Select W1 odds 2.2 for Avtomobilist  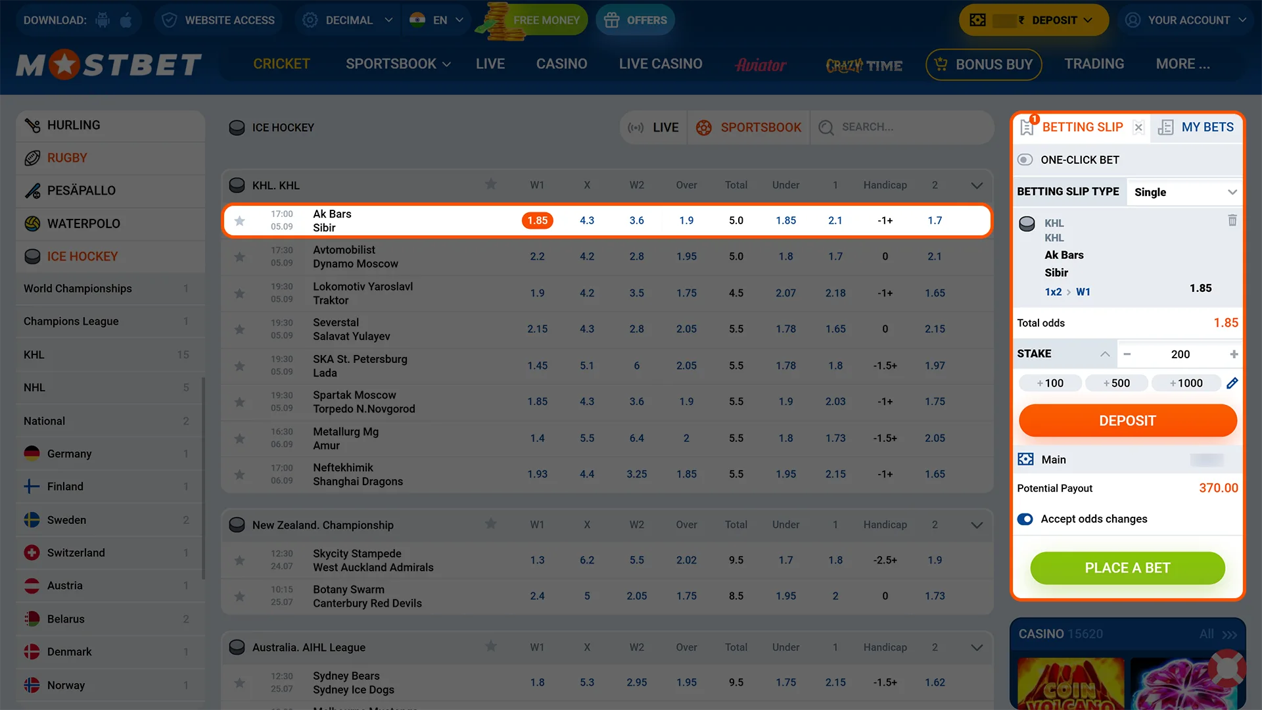coord(537,256)
